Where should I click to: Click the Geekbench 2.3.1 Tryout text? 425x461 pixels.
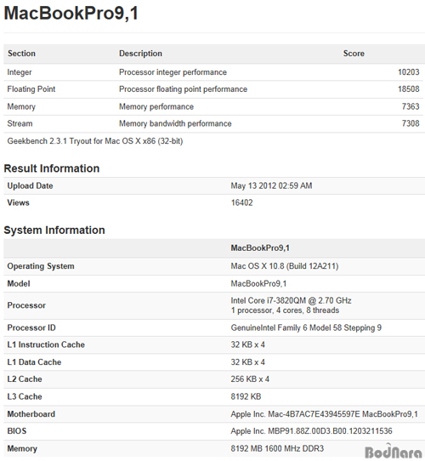[95, 141]
